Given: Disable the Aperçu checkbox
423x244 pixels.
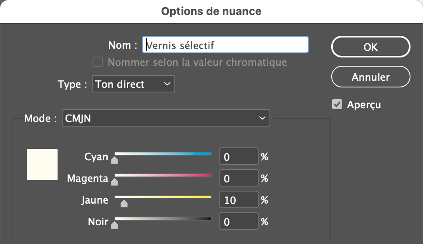Looking at the screenshot, I should tap(337, 104).
